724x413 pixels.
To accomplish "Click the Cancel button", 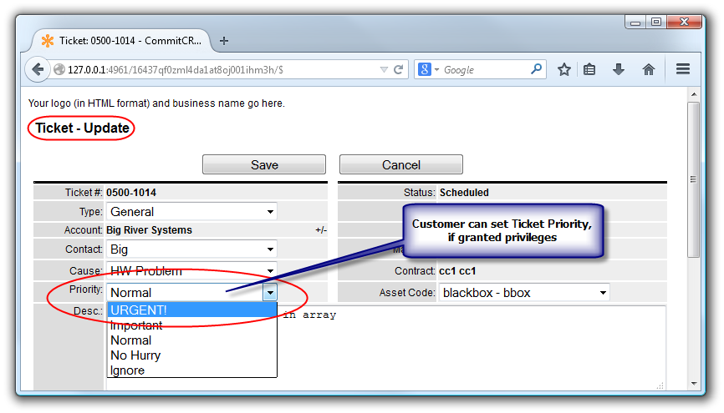I will click(400, 165).
